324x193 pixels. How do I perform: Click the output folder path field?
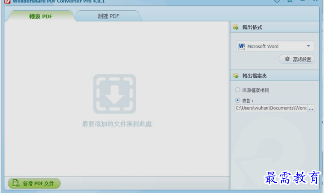click(x=271, y=108)
